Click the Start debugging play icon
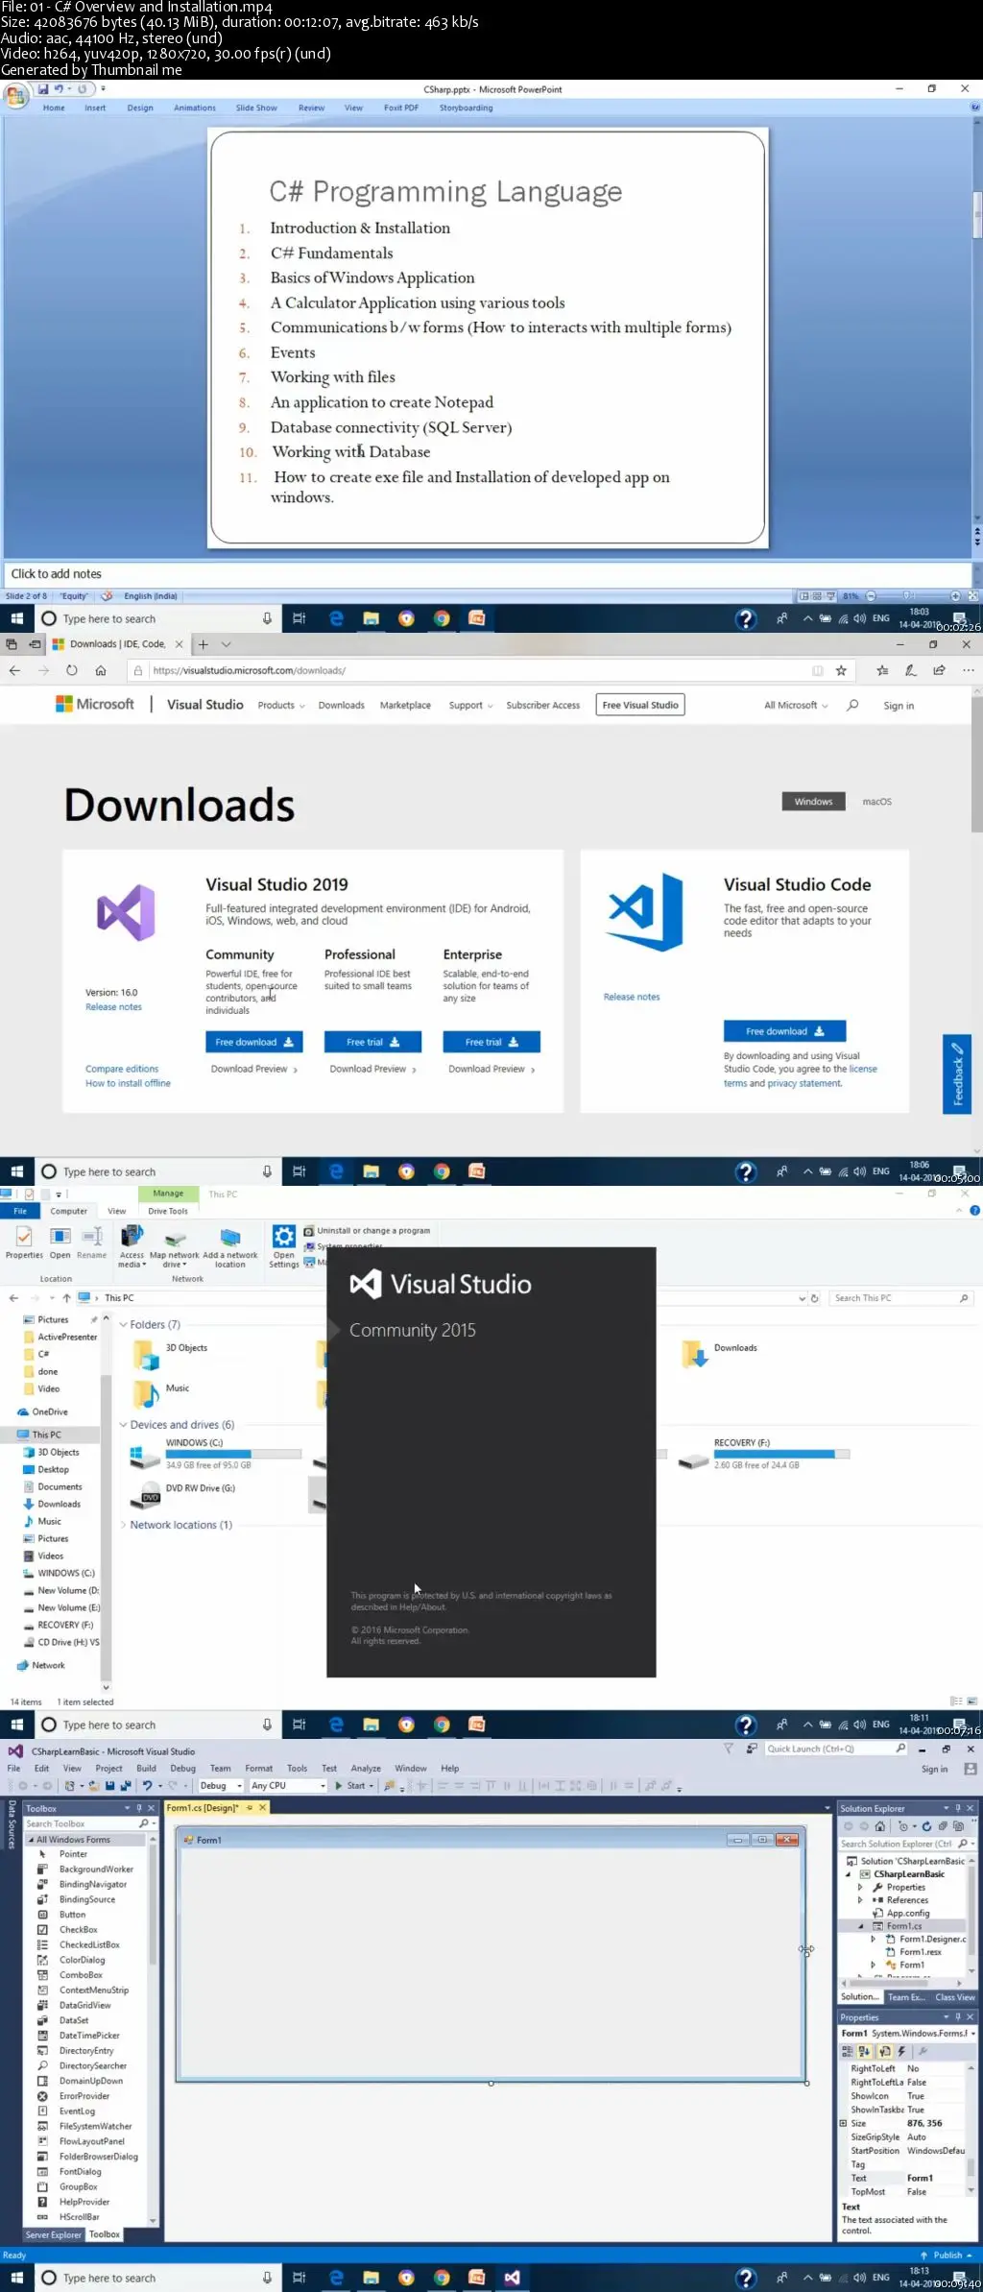 (339, 1786)
